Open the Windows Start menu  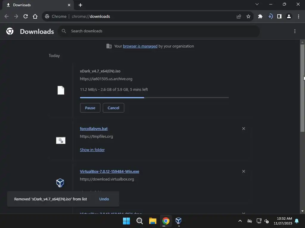126,221
